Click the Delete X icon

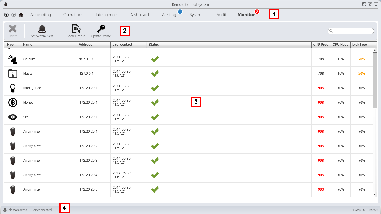tap(13, 29)
